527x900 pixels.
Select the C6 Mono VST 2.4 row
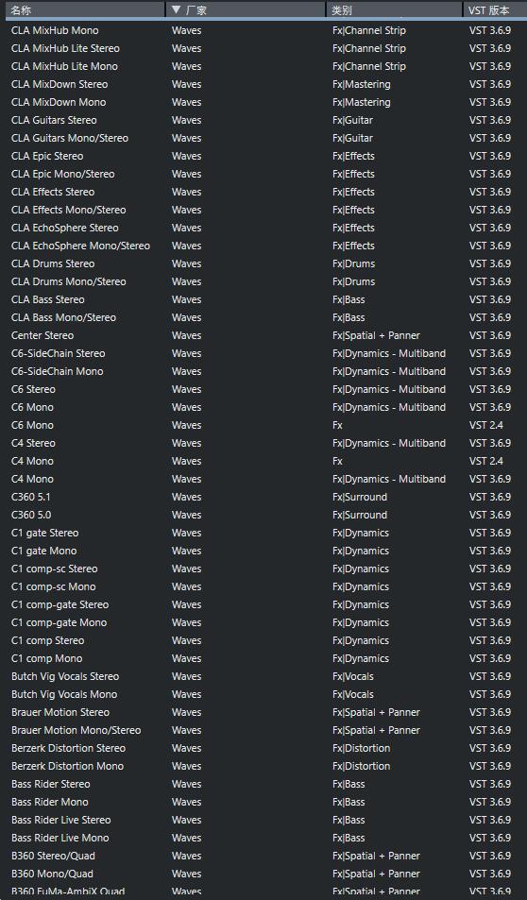pyautogui.click(x=266, y=425)
